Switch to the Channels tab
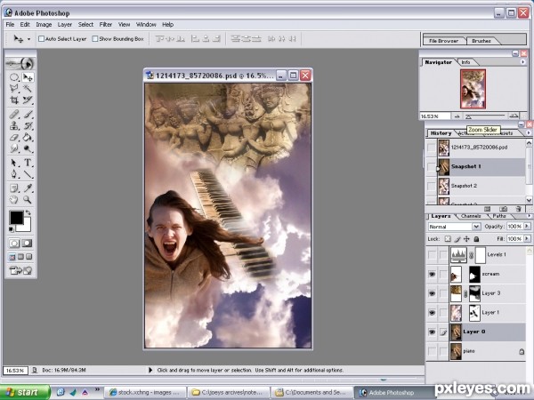Screen dimensions: 534x400 pos(471,216)
